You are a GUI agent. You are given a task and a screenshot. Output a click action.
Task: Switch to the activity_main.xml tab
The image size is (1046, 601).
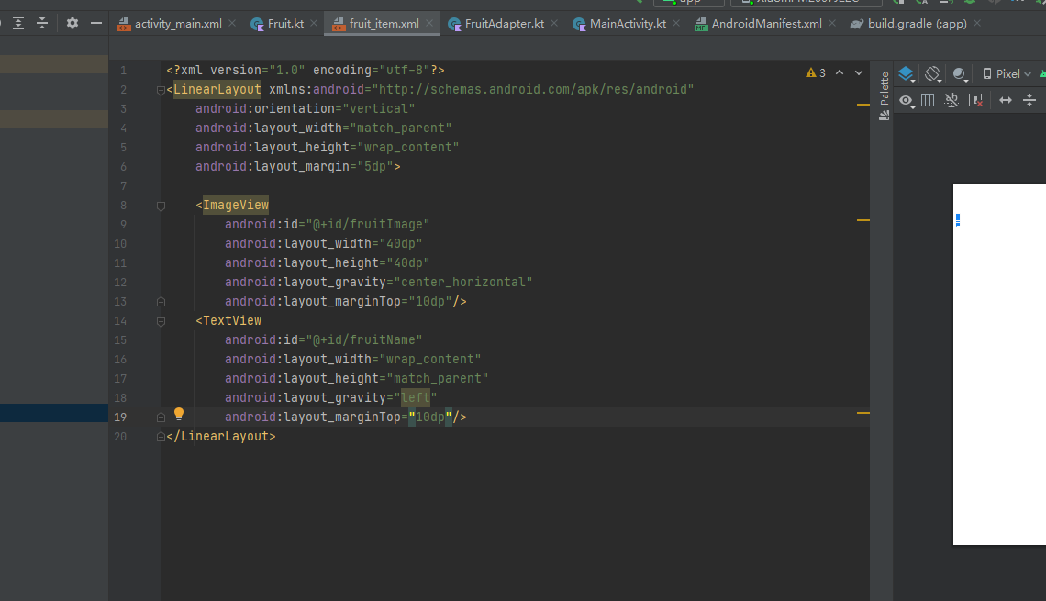pos(177,24)
